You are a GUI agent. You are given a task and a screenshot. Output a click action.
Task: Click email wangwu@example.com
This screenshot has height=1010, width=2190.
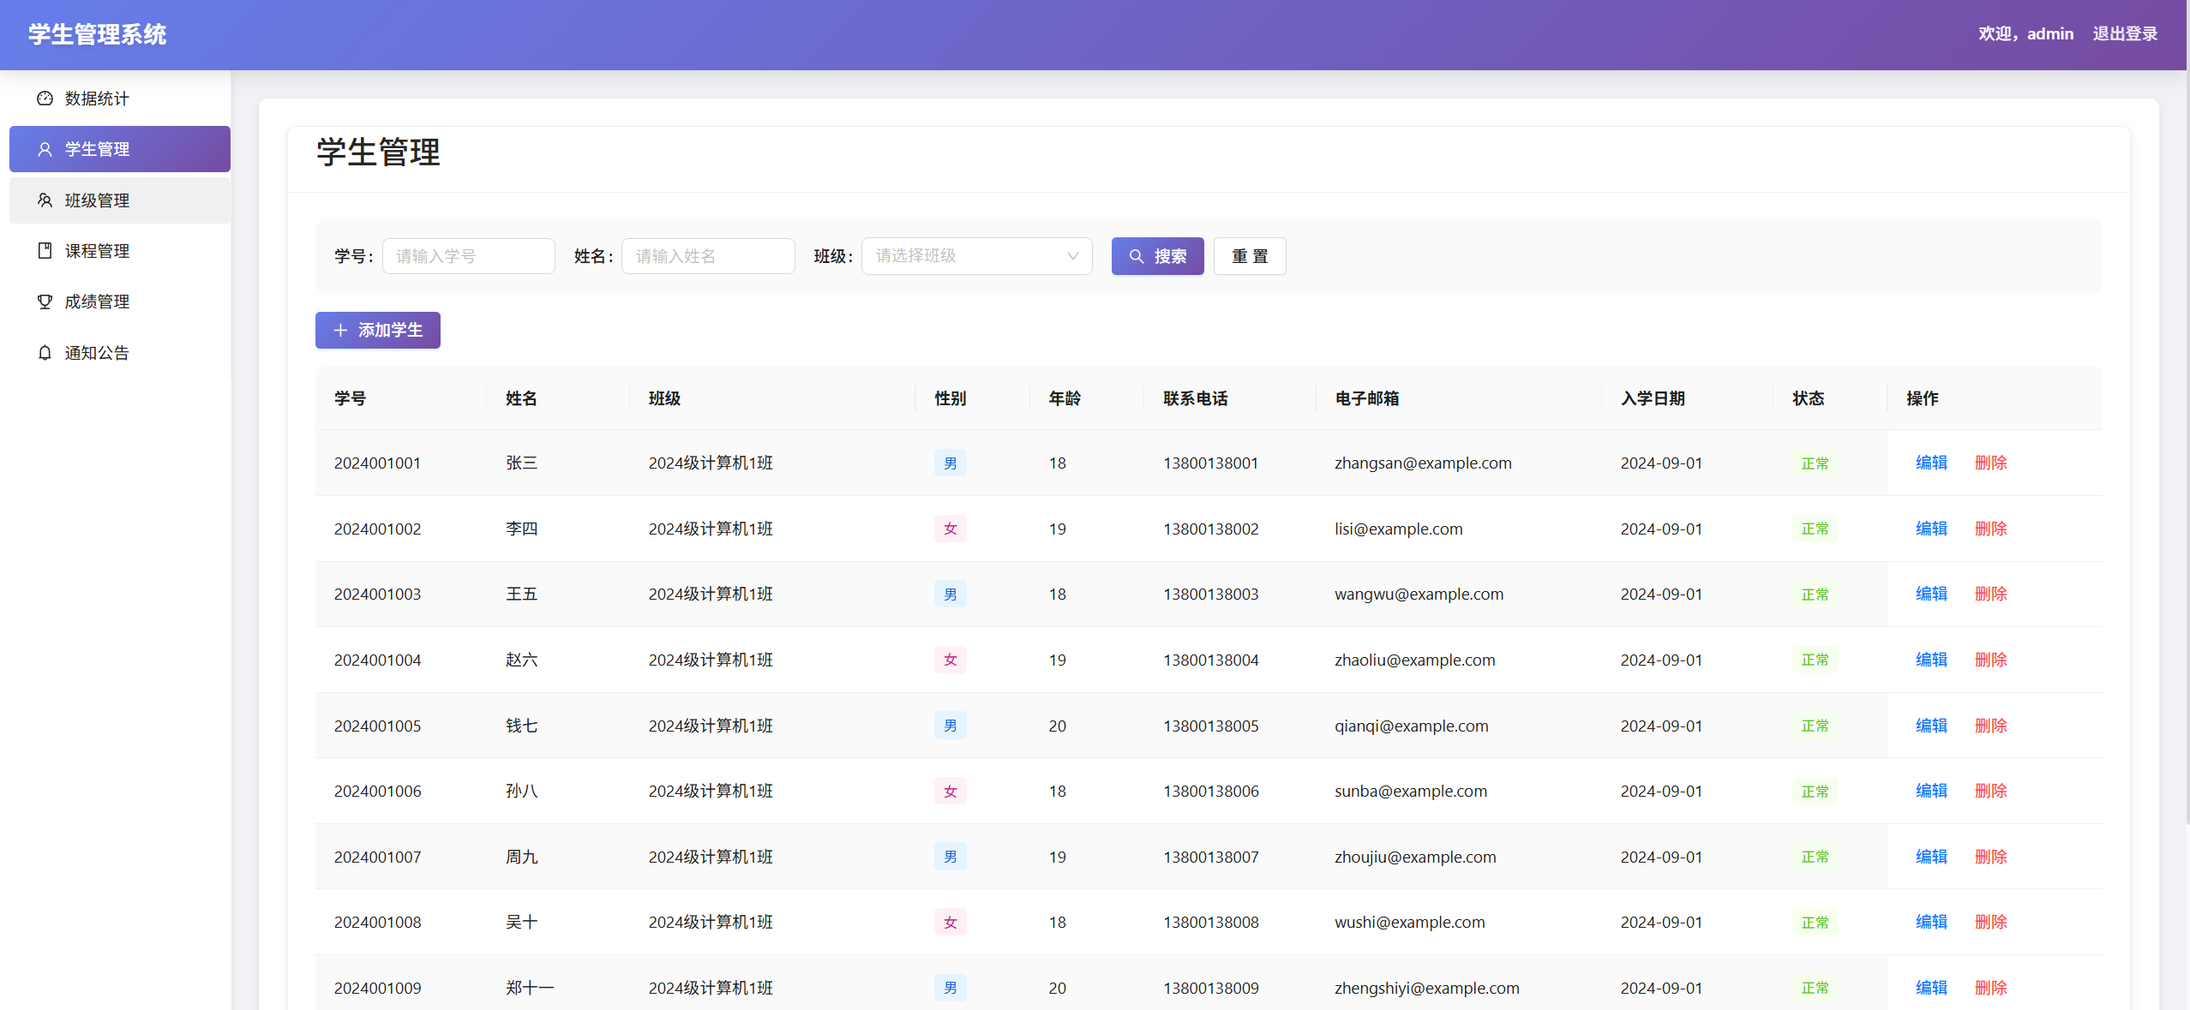(x=1419, y=595)
